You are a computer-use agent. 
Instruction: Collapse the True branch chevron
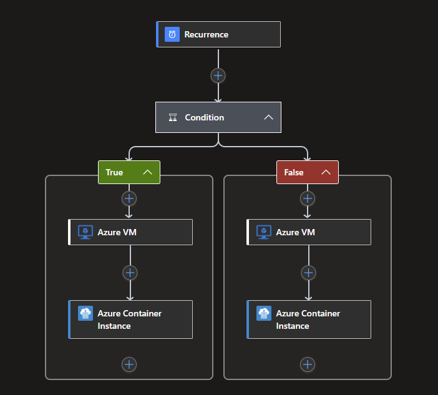pyautogui.click(x=148, y=172)
